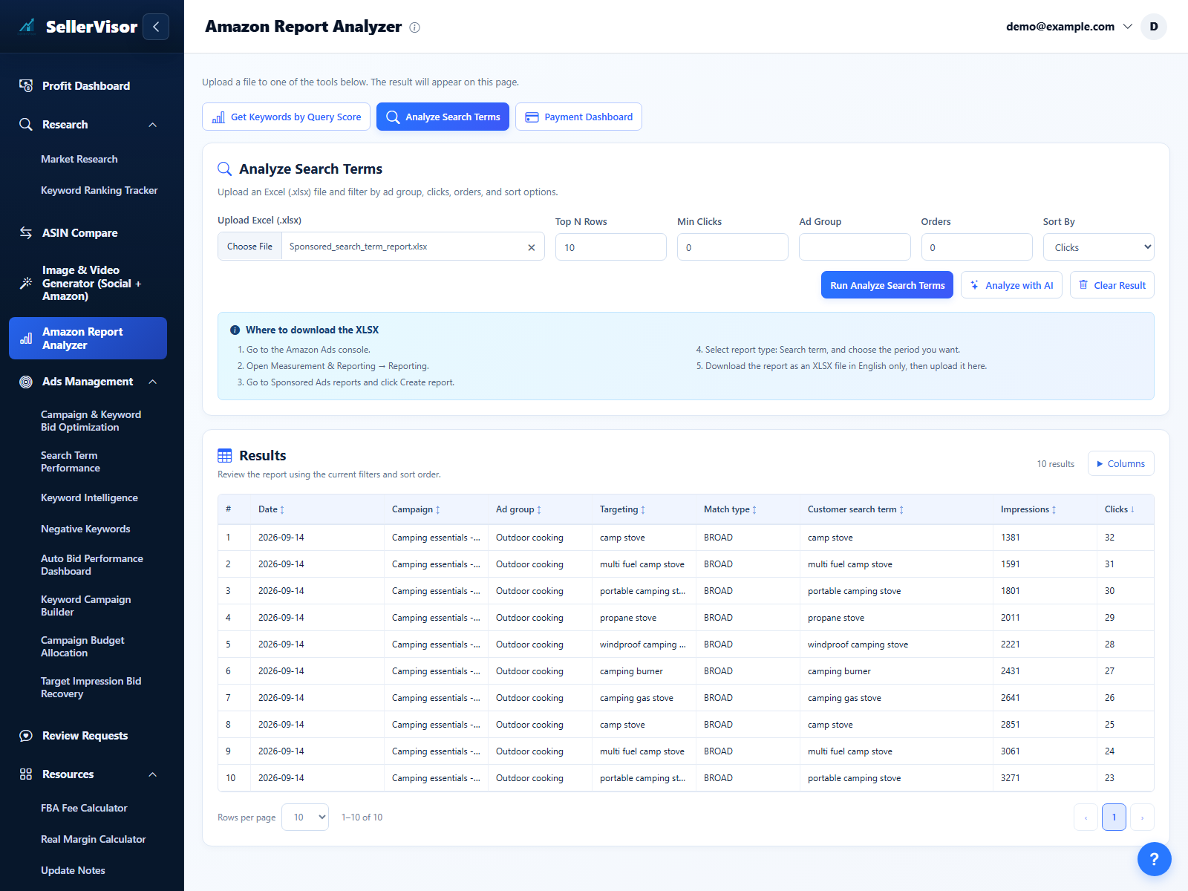Click 'camping gas stove' customer search term
The width and height of the screenshot is (1188, 891).
(x=844, y=698)
